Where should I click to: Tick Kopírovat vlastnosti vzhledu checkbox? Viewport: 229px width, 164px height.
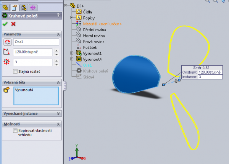click(15, 130)
